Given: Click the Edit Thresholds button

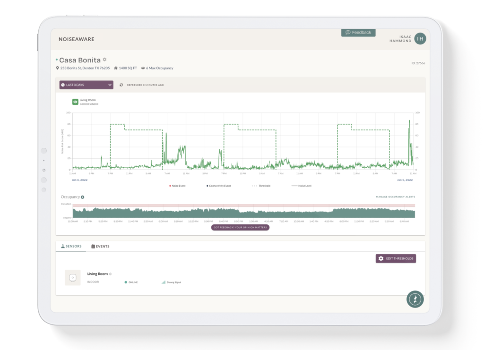Looking at the screenshot, I should [x=396, y=258].
